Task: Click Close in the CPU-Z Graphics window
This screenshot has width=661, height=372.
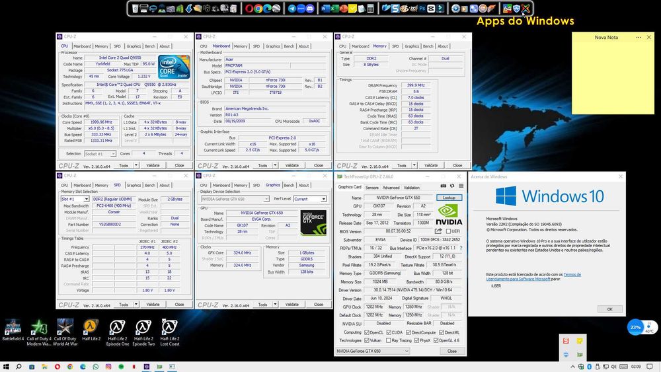Action: click(x=319, y=304)
